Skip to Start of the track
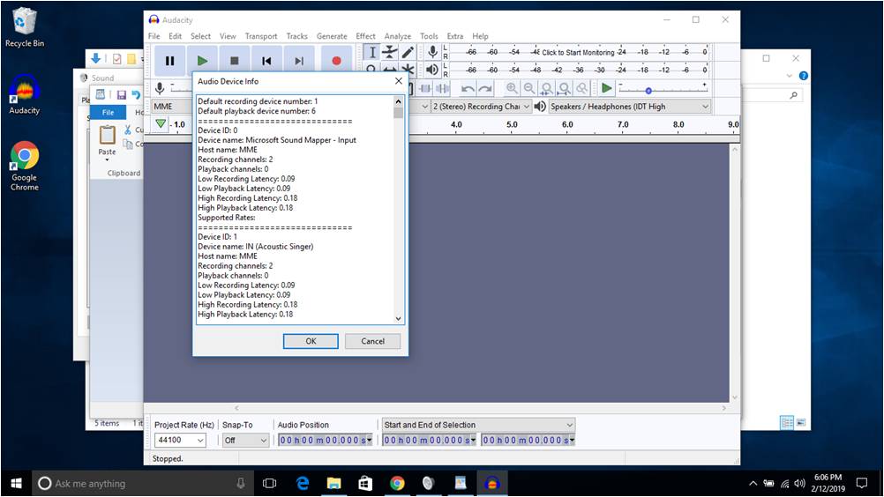This screenshot has height=497, width=884. [x=266, y=61]
